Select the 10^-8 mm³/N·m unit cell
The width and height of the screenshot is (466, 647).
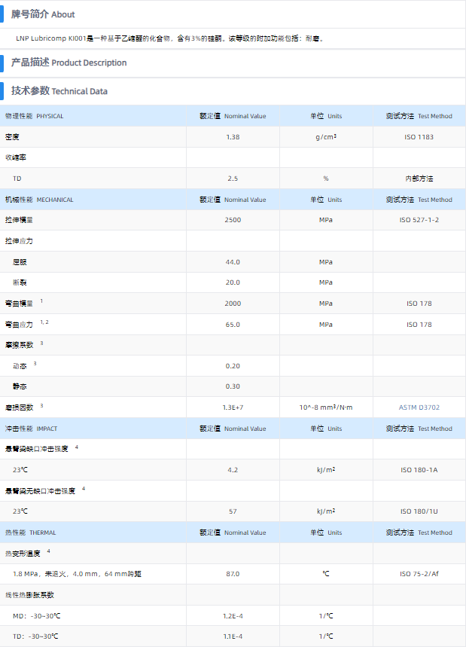click(325, 407)
